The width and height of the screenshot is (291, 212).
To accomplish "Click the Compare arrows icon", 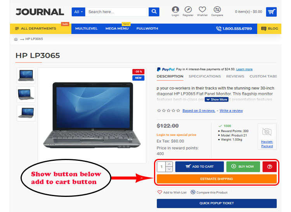I will [x=217, y=9].
